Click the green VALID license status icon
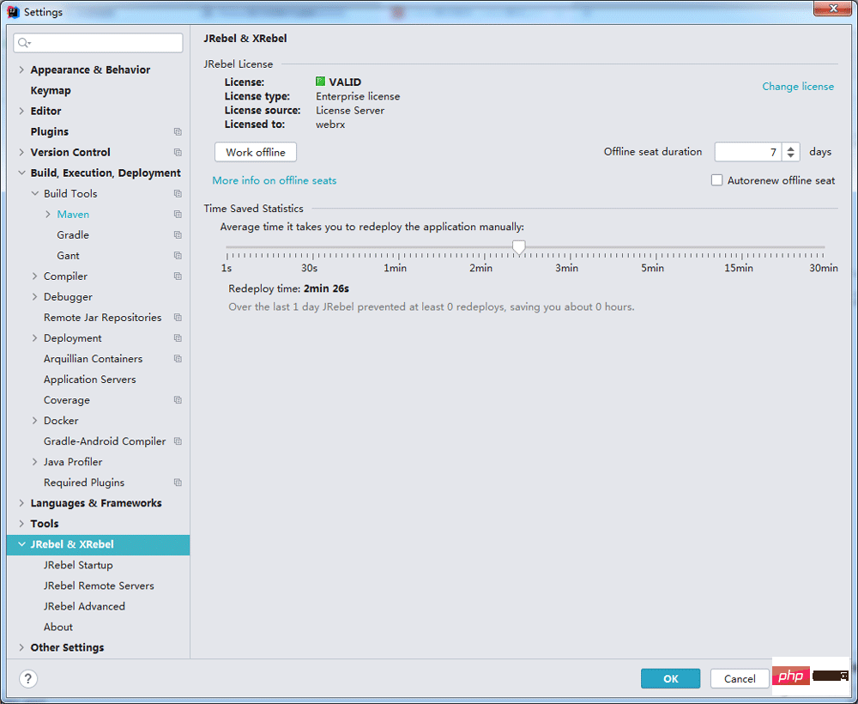The width and height of the screenshot is (858, 704). pos(320,82)
